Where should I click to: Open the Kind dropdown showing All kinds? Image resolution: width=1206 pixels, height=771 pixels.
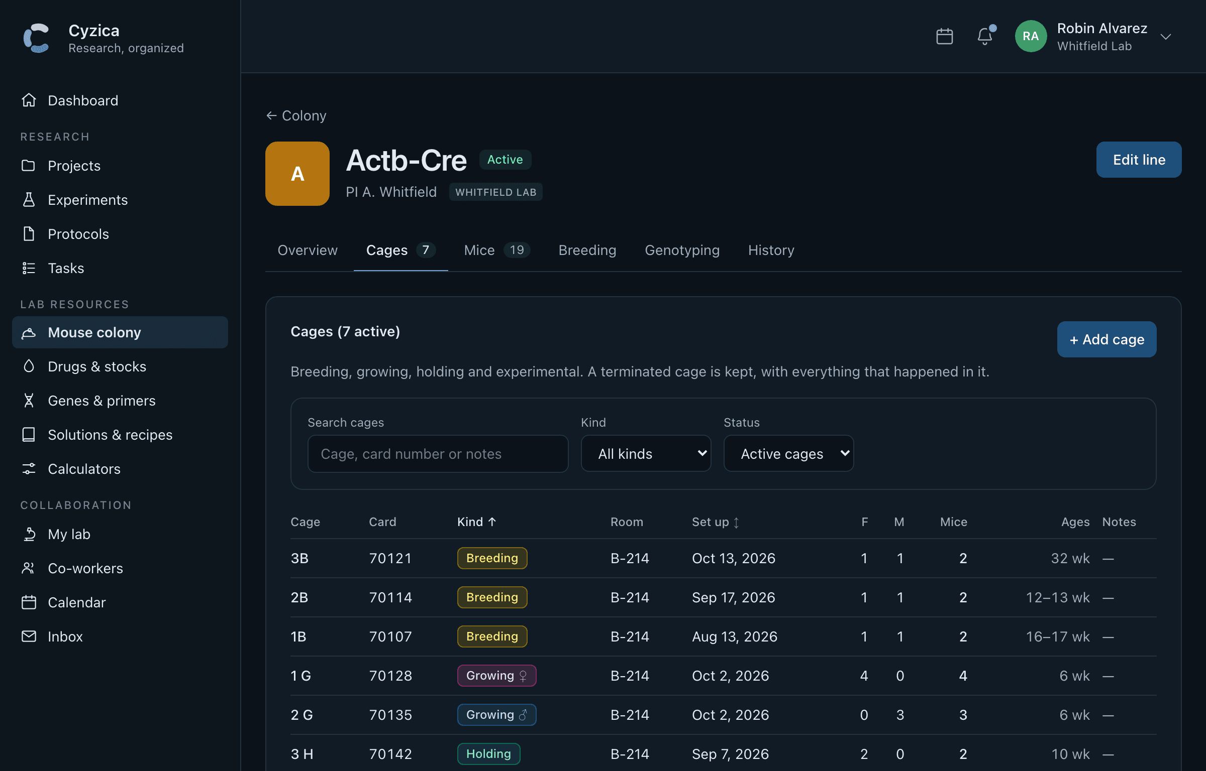pos(646,453)
